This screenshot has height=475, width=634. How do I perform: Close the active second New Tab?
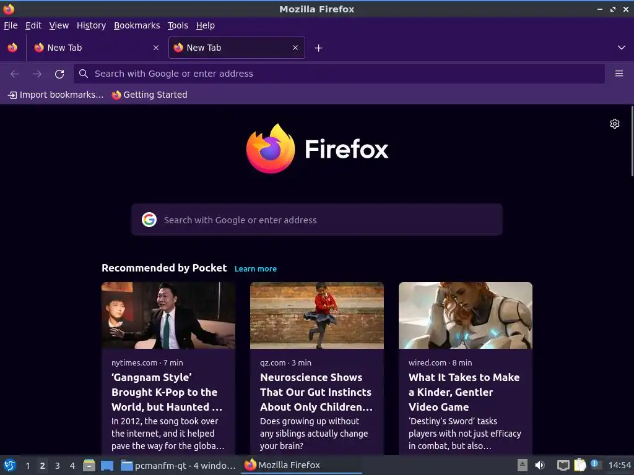pos(295,48)
